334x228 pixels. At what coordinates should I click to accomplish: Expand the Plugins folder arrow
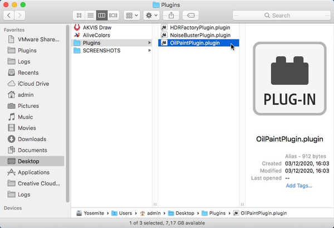pyautogui.click(x=150, y=43)
